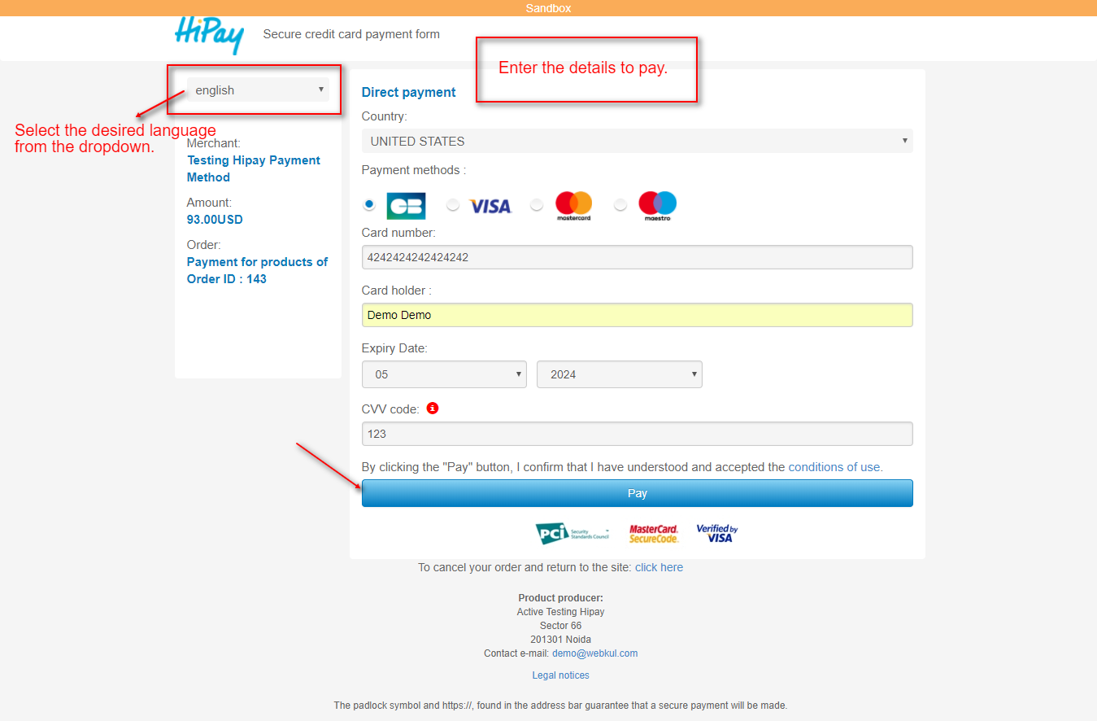Click the CB card scheme logo
Viewport: 1097px width, 721px height.
tap(406, 205)
